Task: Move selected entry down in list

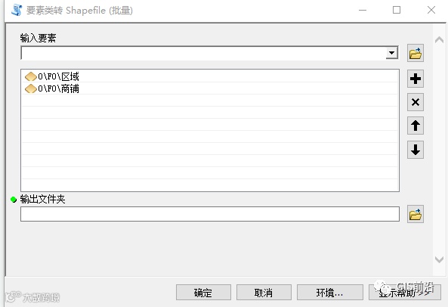Action: pos(416,150)
